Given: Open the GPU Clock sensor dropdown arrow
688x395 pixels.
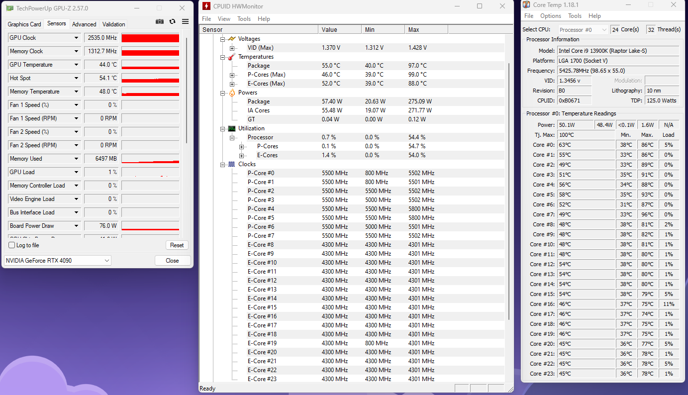Looking at the screenshot, I should click(77, 38).
